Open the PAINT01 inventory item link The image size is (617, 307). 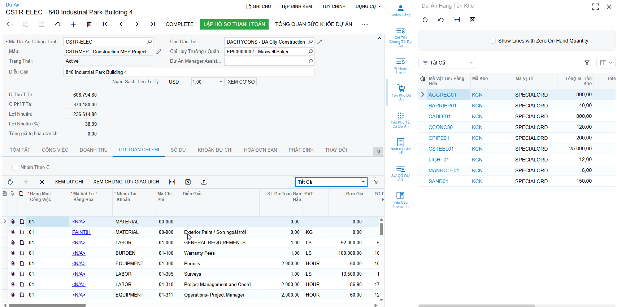[82, 232]
